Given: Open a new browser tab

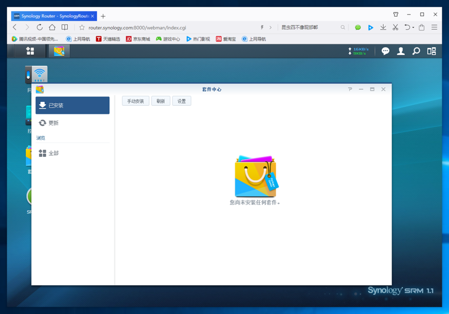Looking at the screenshot, I should coord(103,16).
